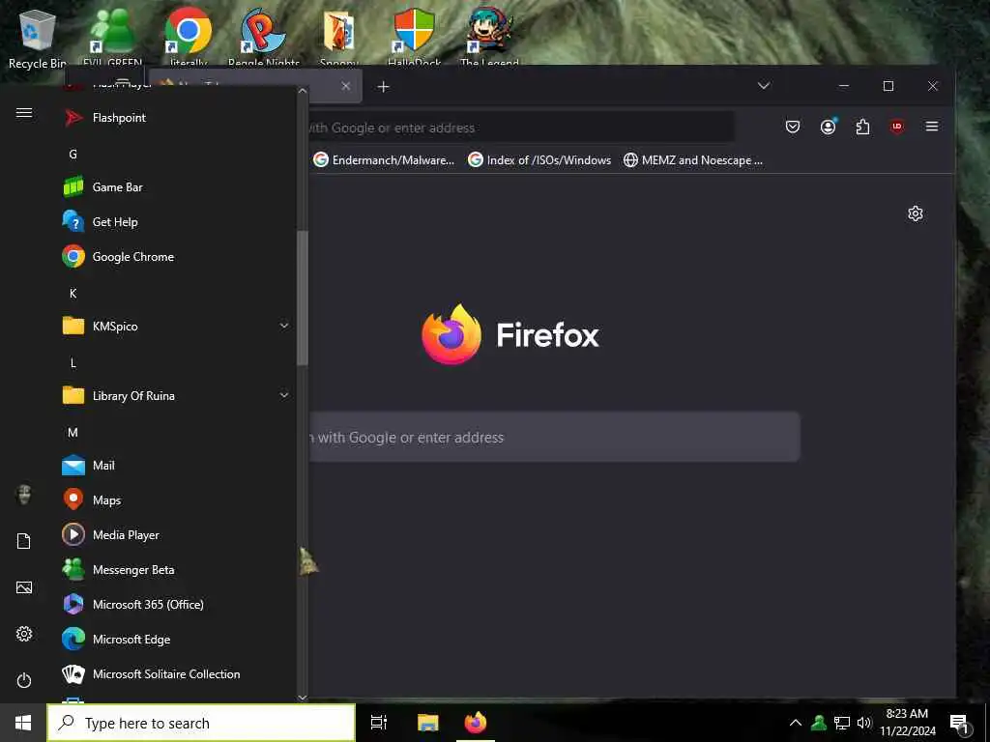Click green messenger tray icon
This screenshot has height=742, width=990.
click(x=819, y=723)
